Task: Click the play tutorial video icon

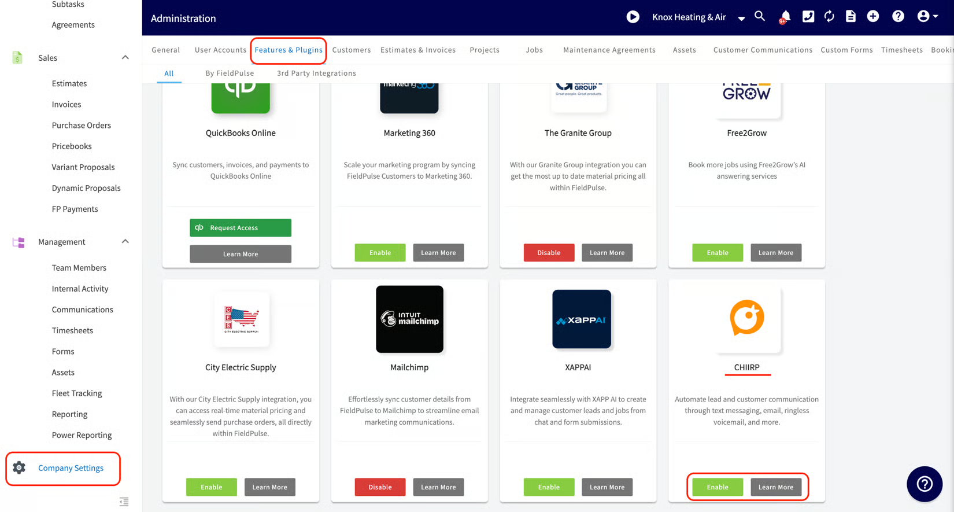Action: (633, 17)
